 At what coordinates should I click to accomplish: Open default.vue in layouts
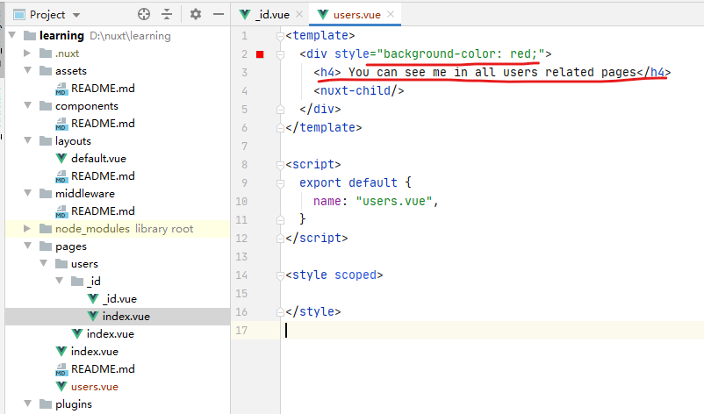[98, 159]
